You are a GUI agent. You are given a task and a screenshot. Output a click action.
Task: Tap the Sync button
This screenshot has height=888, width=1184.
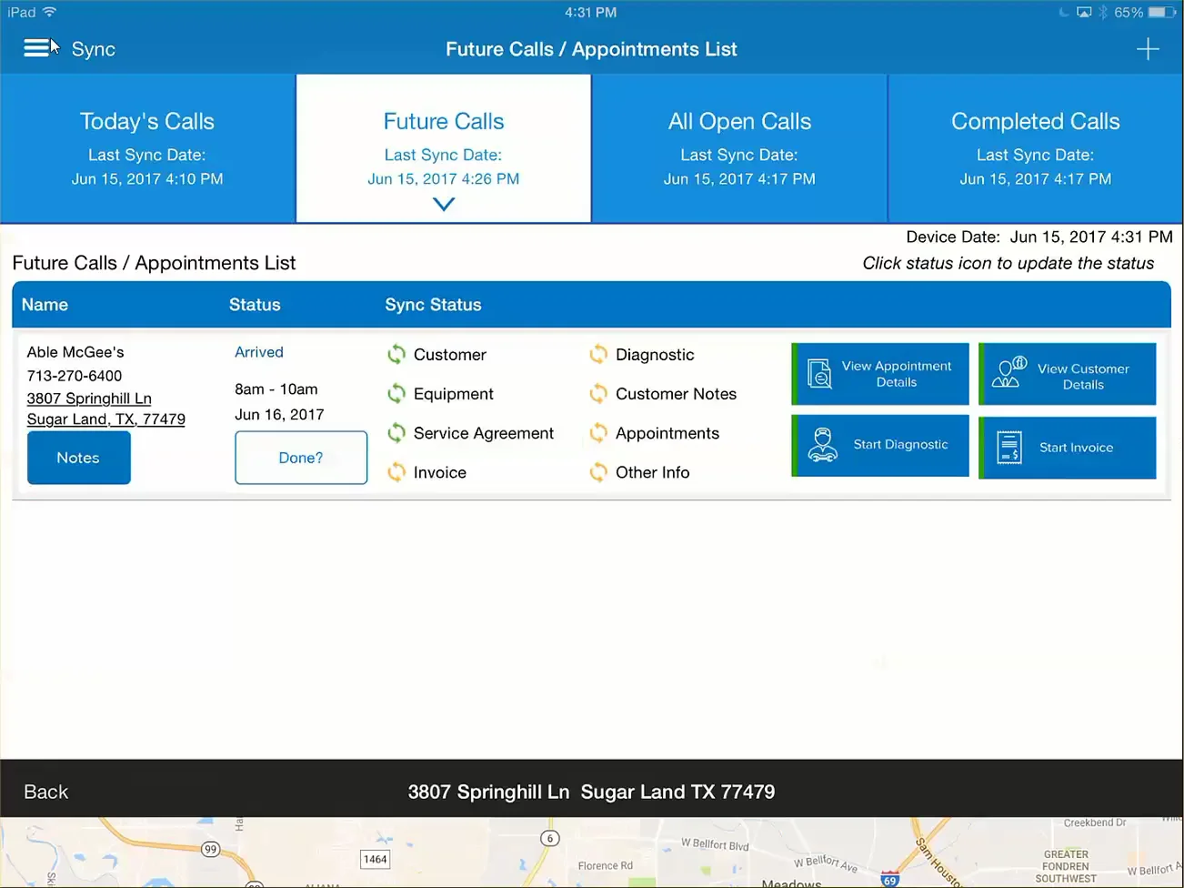coord(94,49)
